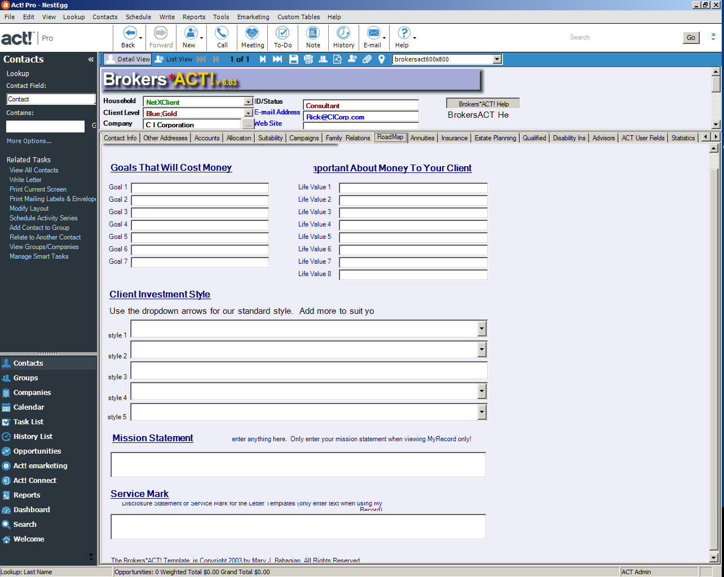Schedule a Meeting via toolbar icon
This screenshot has width=724, height=577.
tap(252, 33)
